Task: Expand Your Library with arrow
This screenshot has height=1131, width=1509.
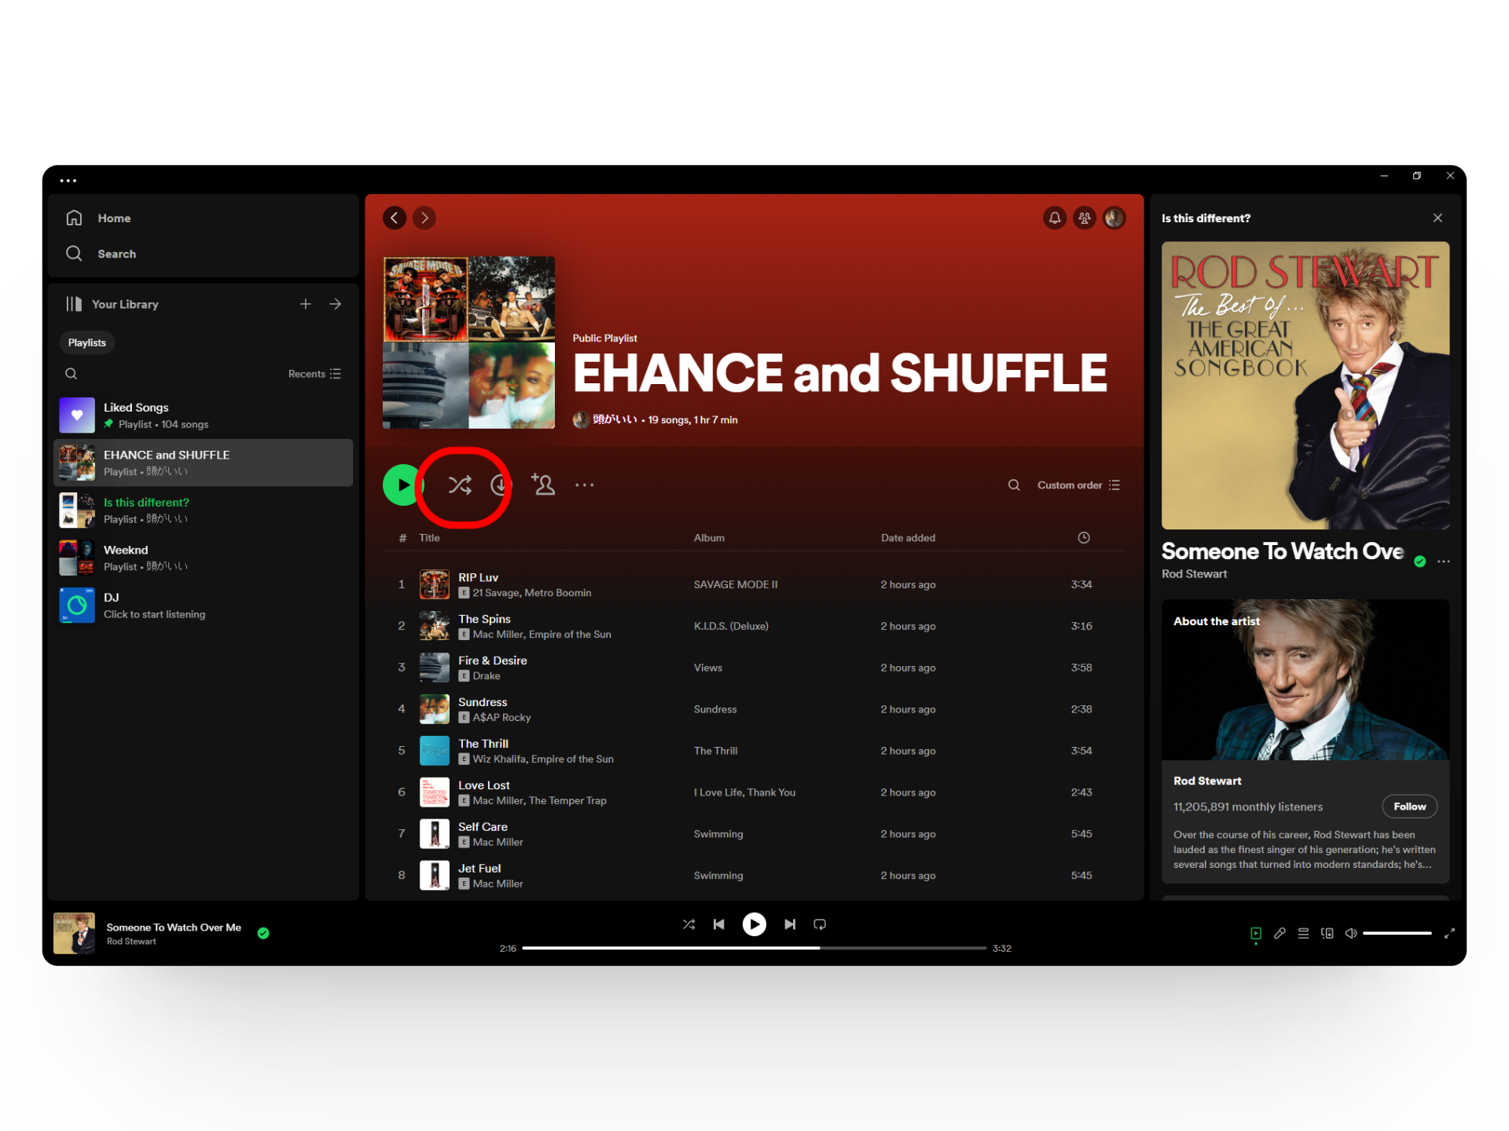Action: click(336, 304)
